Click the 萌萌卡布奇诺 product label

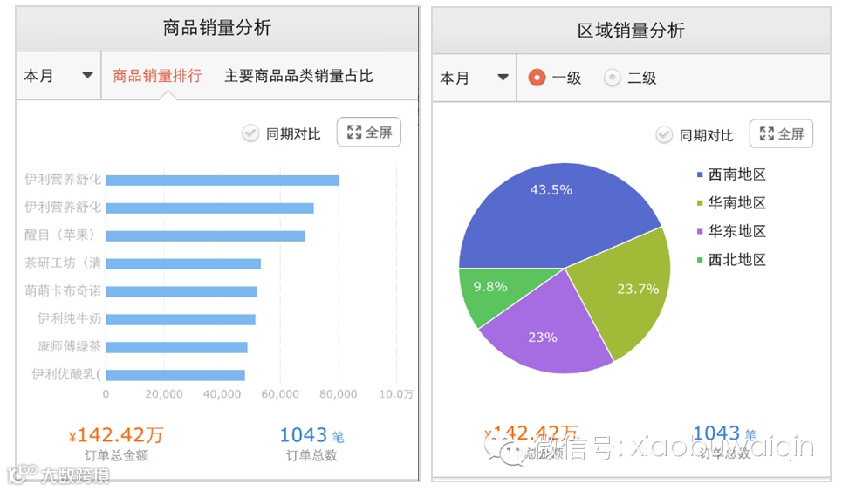point(63,290)
